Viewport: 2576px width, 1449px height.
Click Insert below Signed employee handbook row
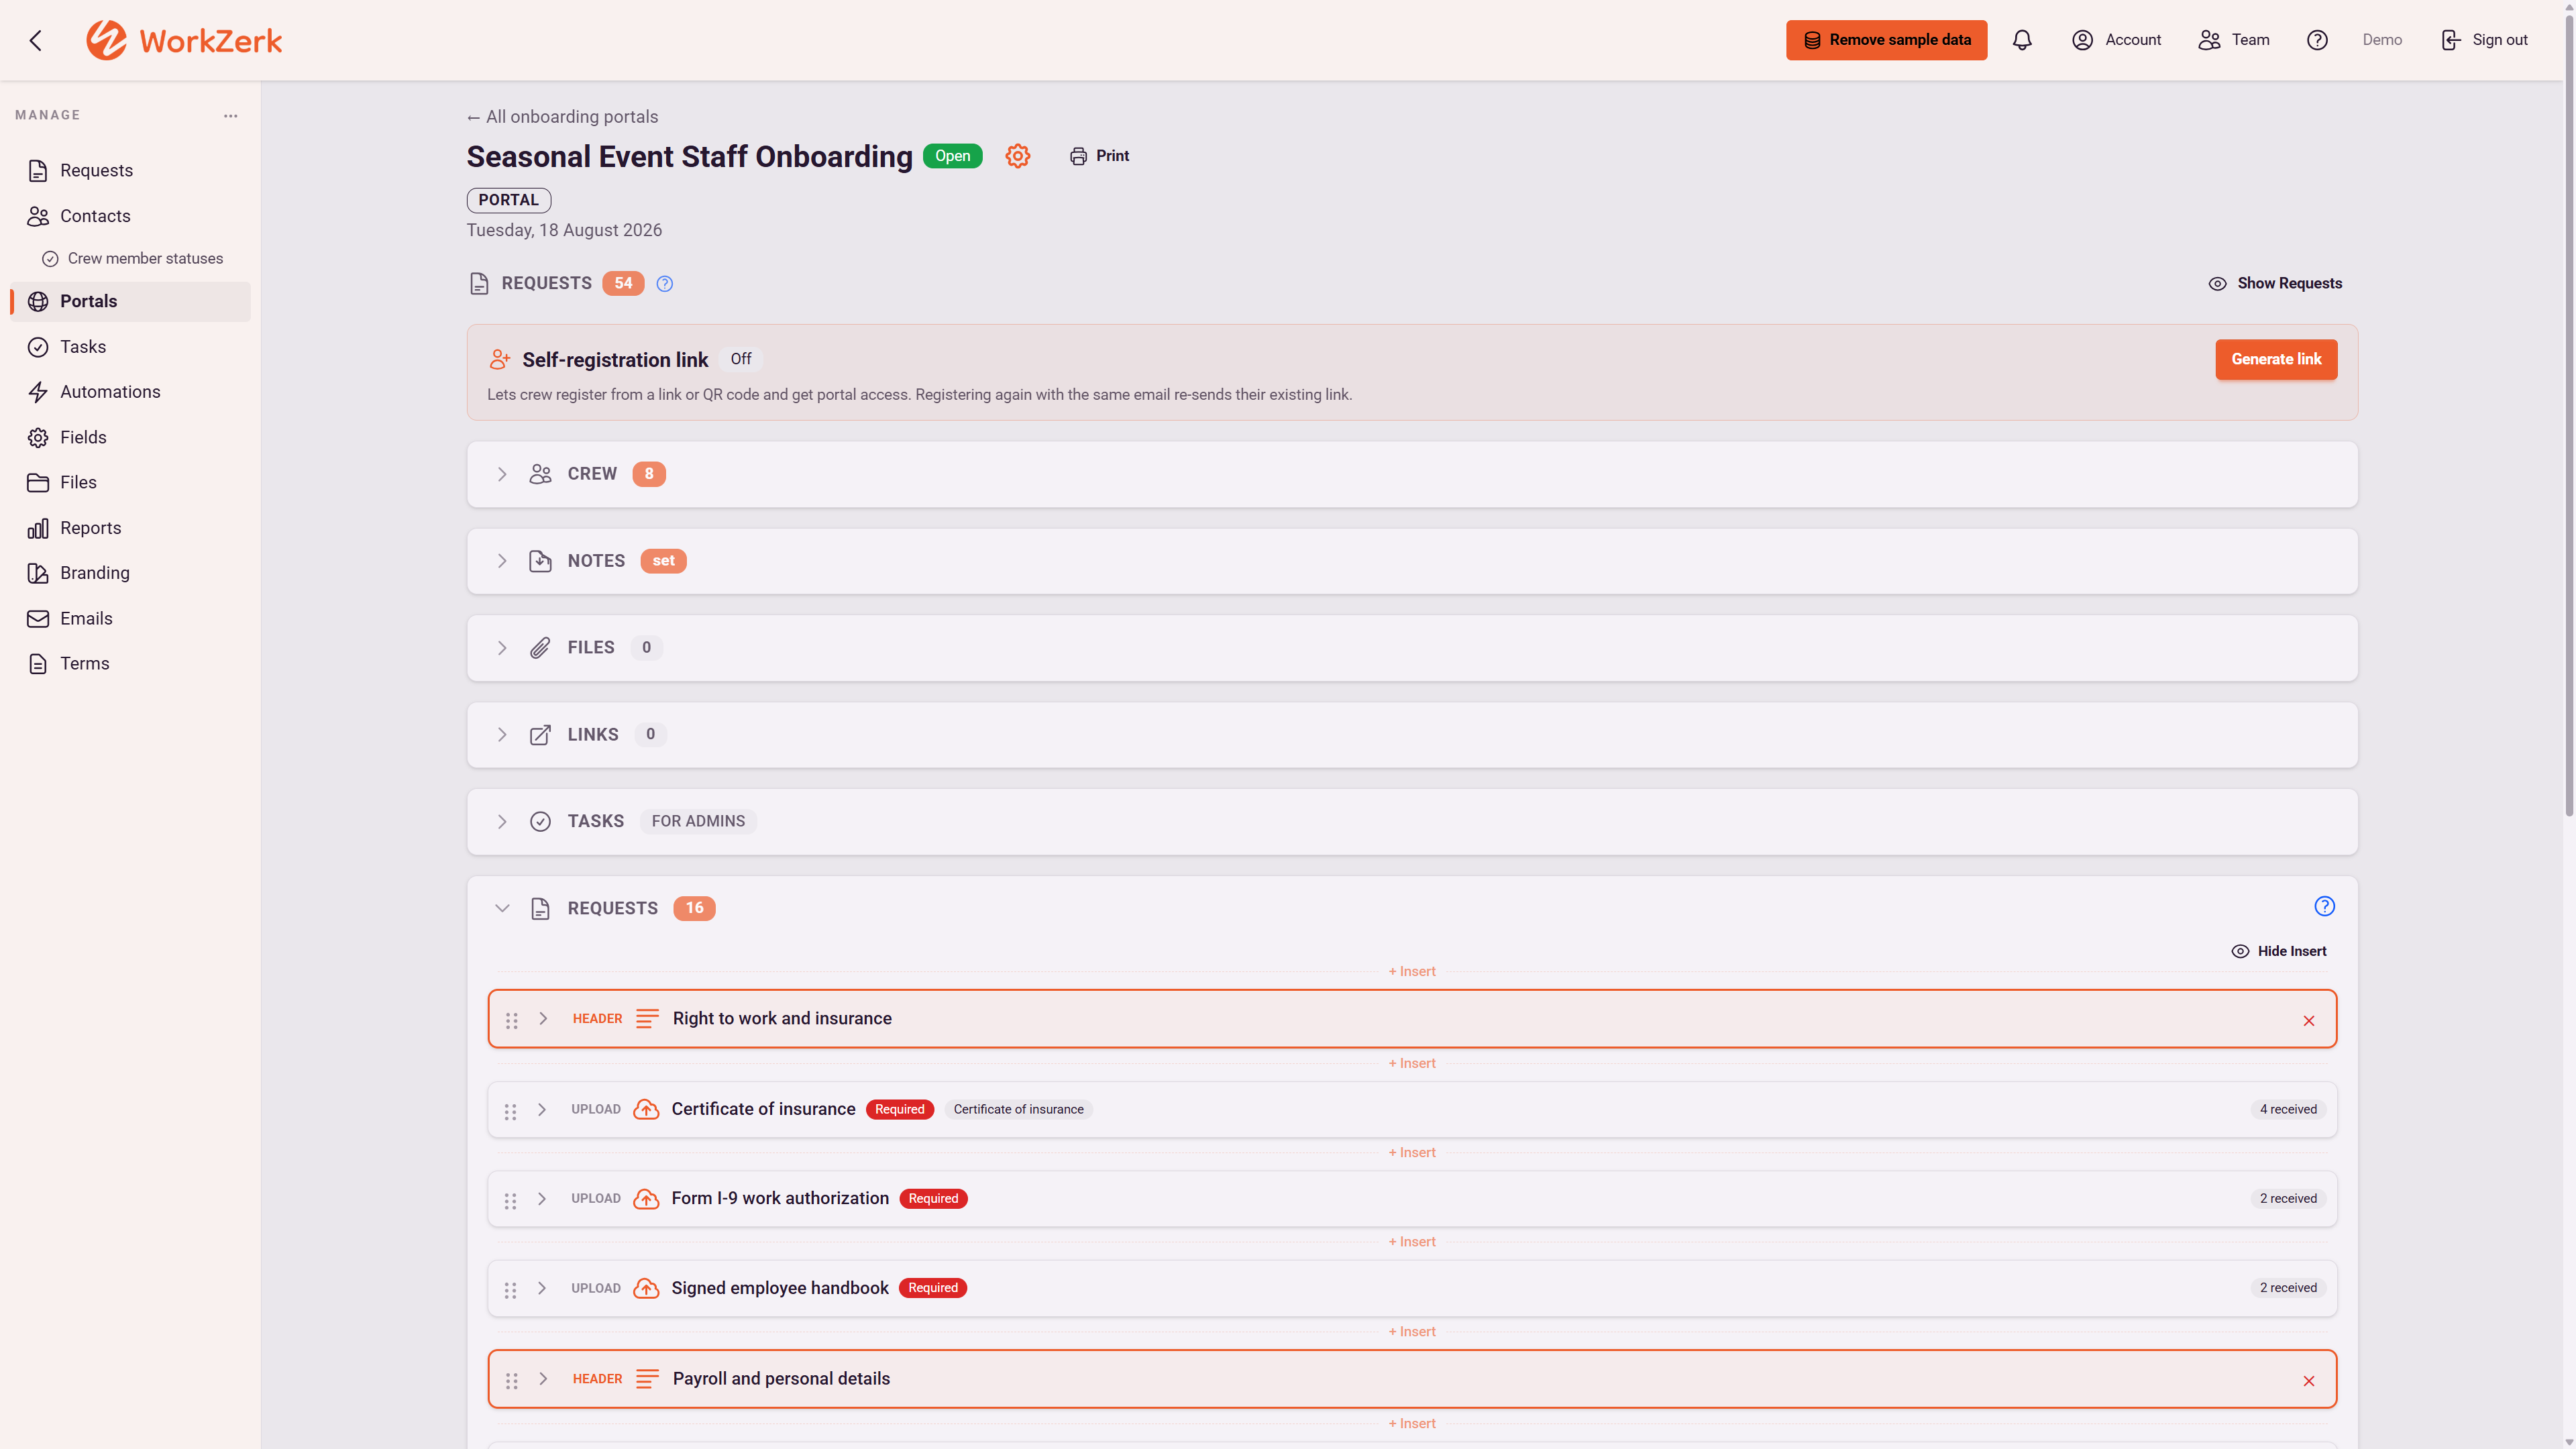[1411, 1331]
